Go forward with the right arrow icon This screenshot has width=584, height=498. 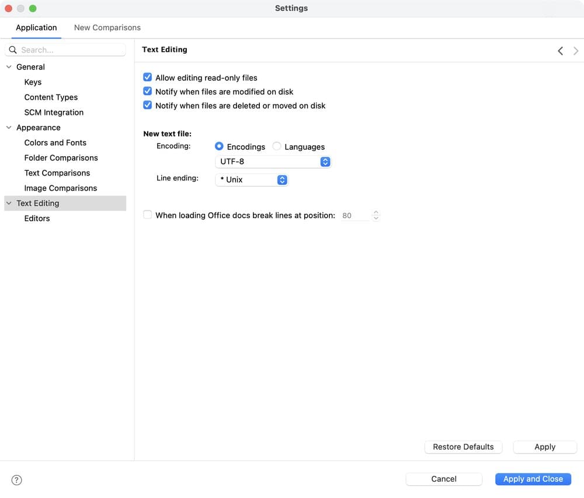pyautogui.click(x=576, y=51)
